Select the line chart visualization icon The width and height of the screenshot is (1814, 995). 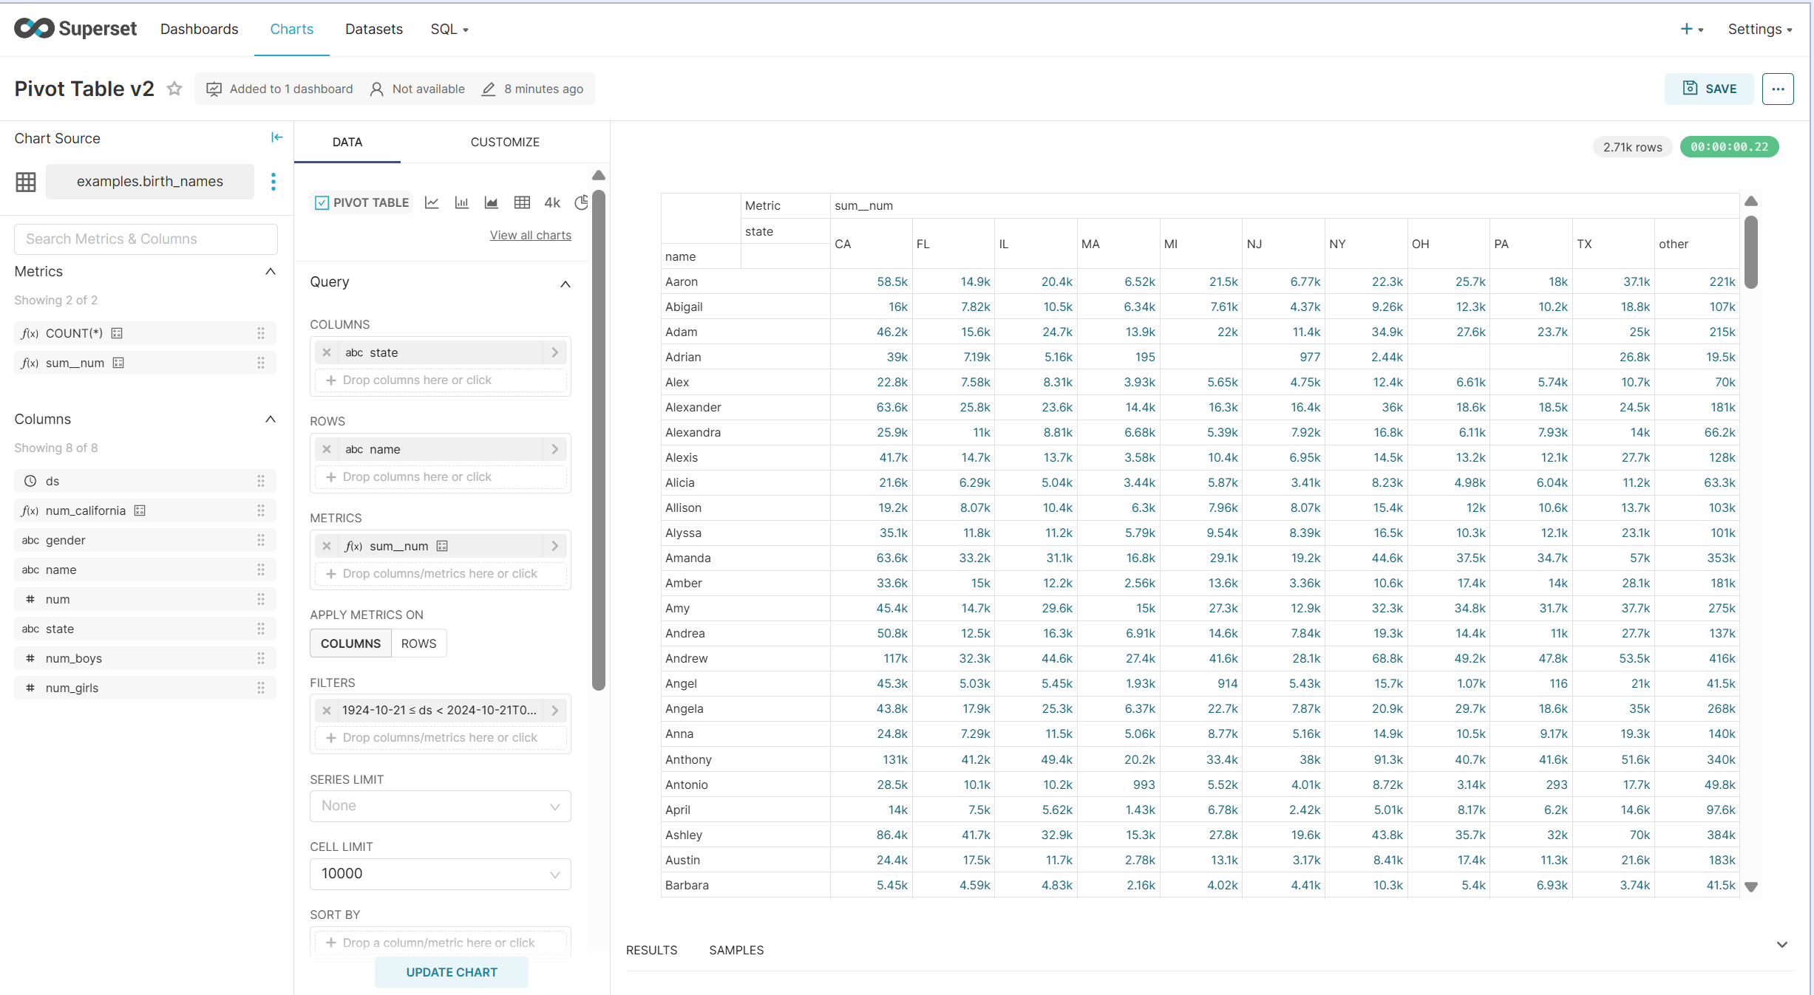pos(432,202)
